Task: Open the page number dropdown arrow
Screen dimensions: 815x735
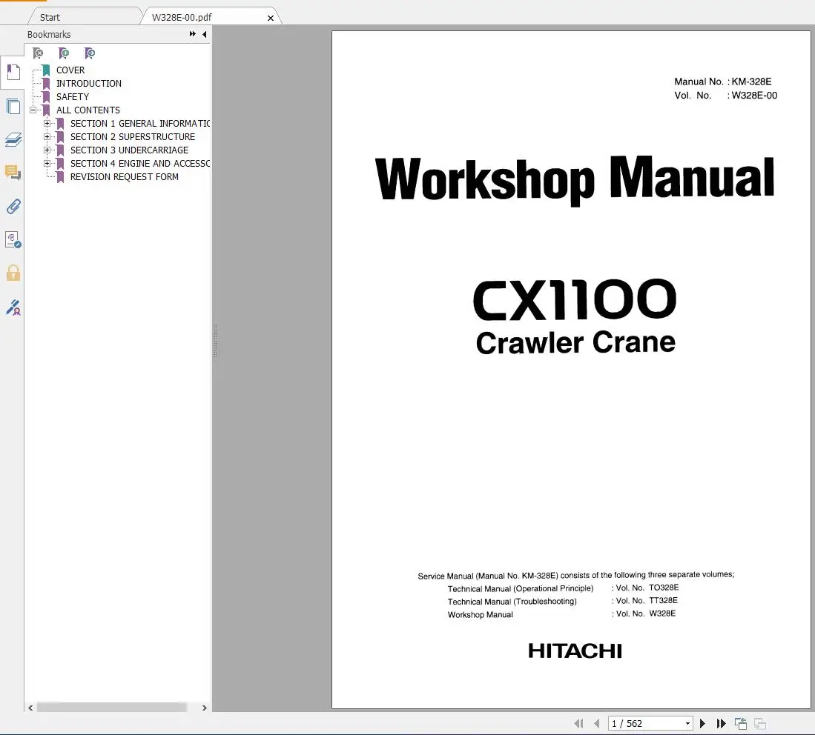Action: (687, 724)
